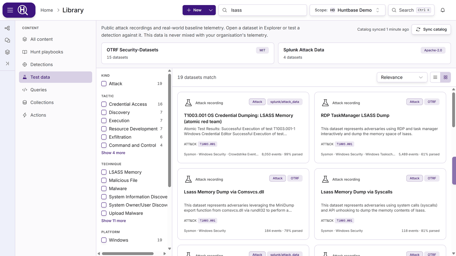Switch to list view layout icon
Screen dimensions: 456x256
click(x=435, y=77)
